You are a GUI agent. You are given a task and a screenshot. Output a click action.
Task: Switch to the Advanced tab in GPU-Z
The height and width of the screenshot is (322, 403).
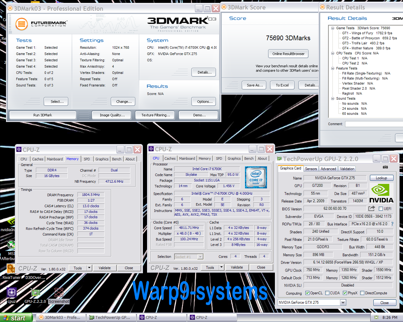[x=328, y=169]
